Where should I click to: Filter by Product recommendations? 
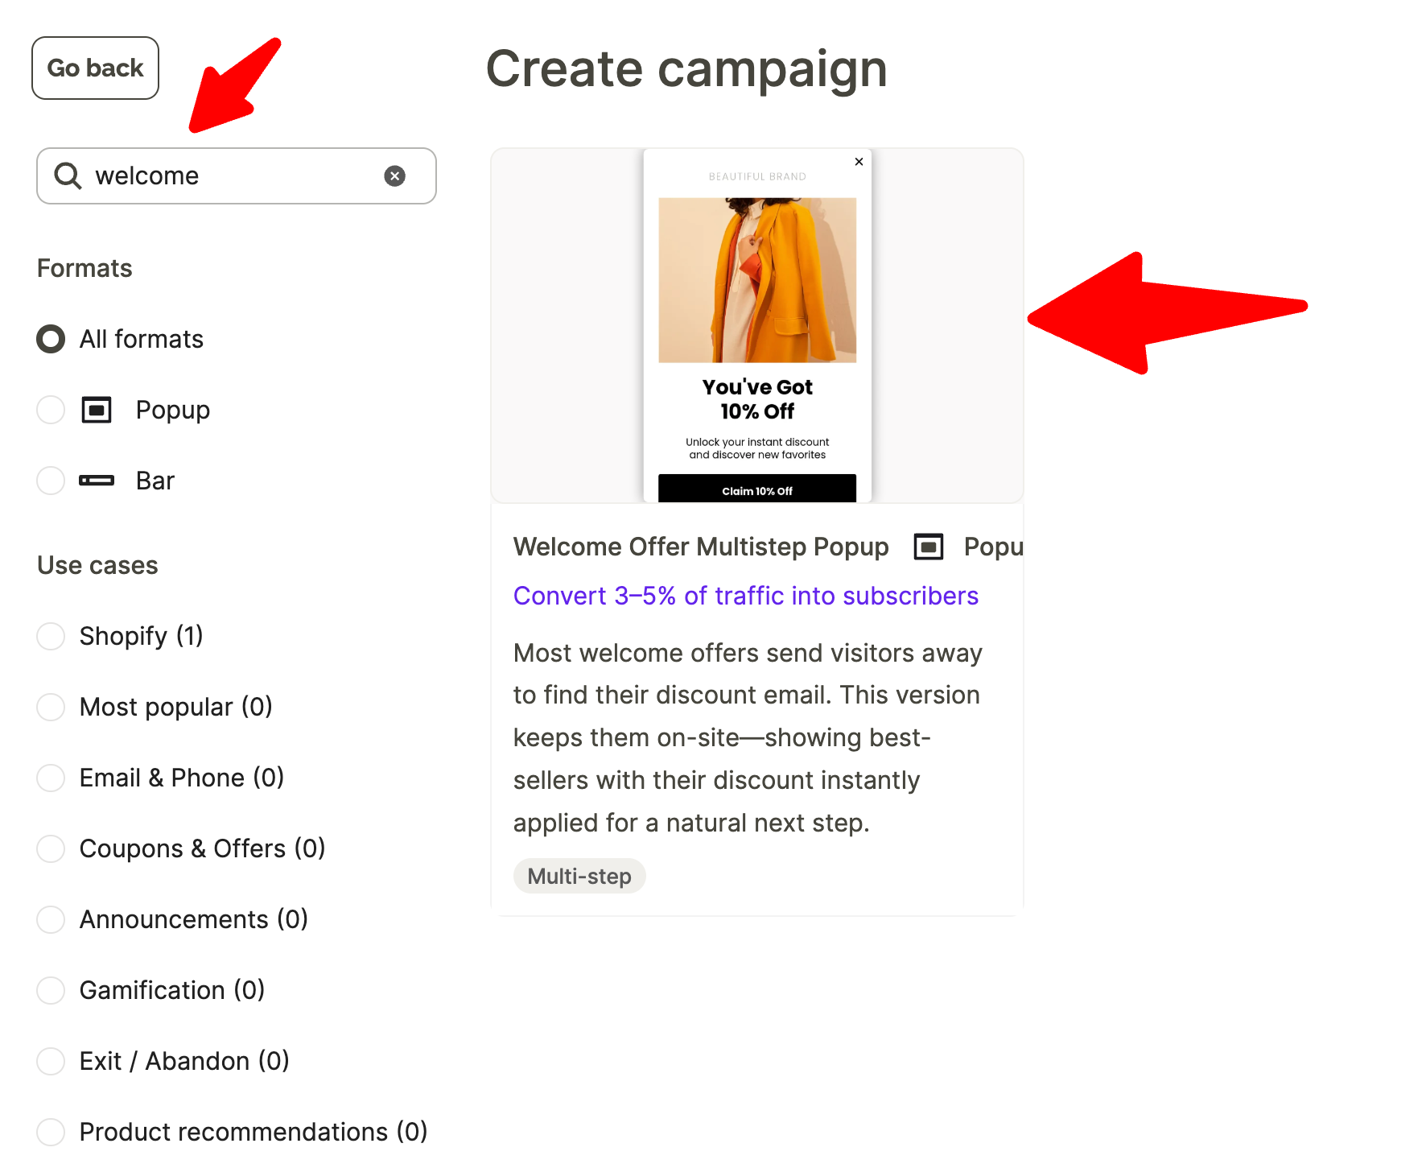coord(51,1132)
